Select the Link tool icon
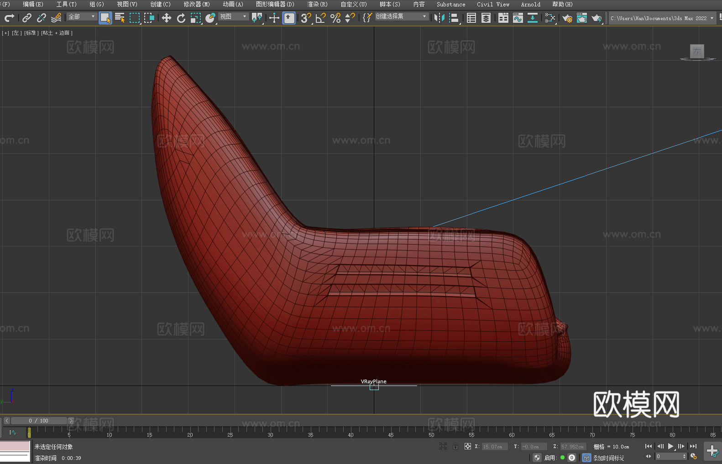The image size is (722, 464). click(27, 18)
